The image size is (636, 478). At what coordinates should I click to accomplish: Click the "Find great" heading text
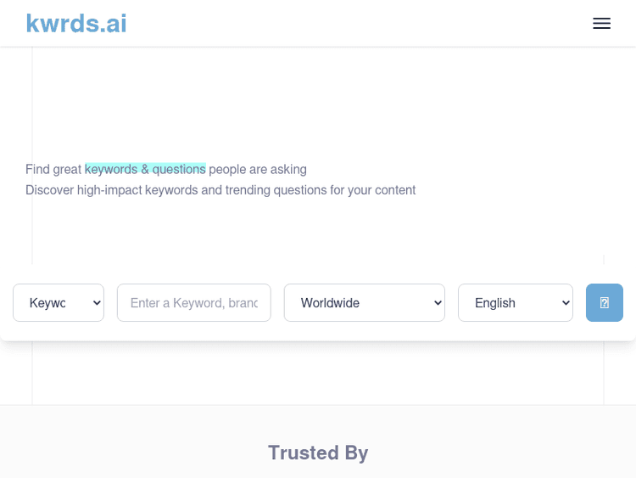point(53,170)
